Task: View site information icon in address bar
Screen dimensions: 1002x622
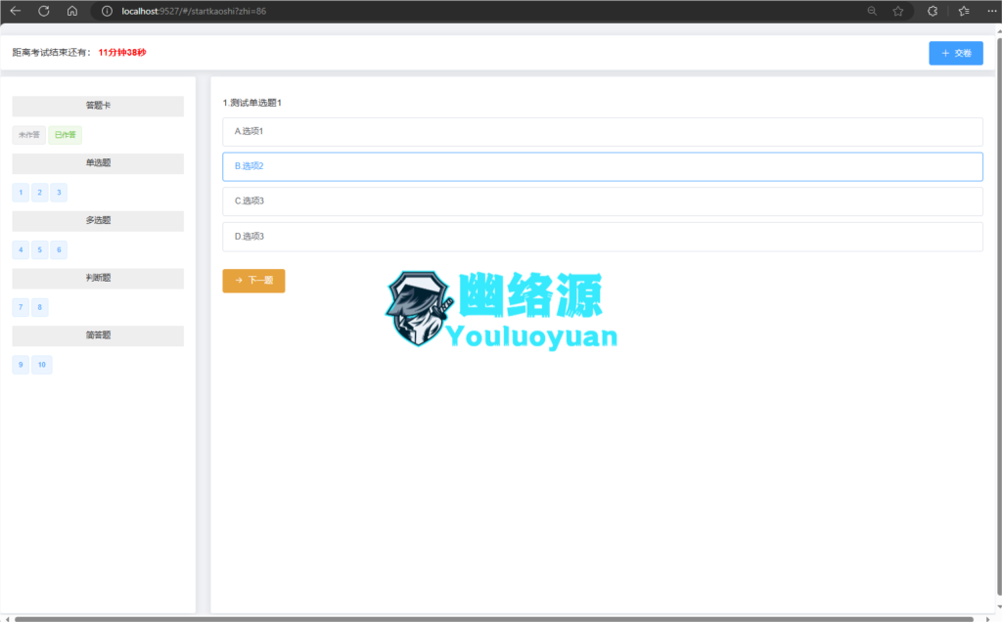Action: click(x=107, y=11)
